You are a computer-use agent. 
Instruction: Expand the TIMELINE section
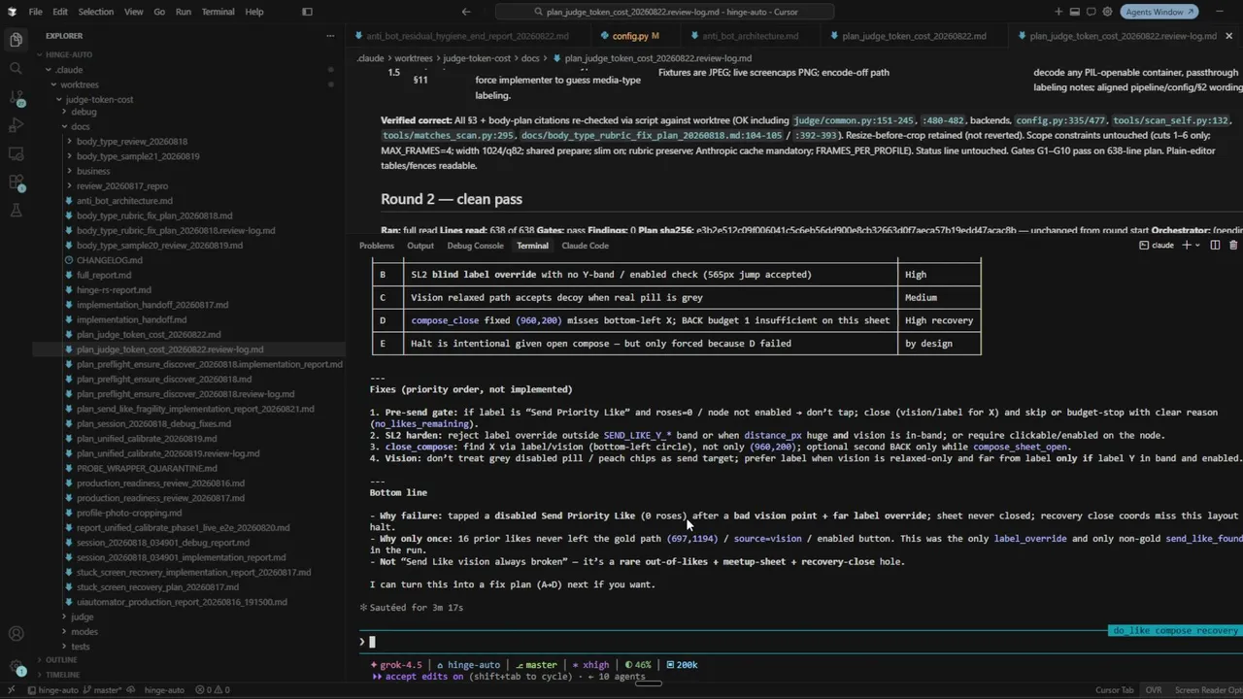[62, 675]
